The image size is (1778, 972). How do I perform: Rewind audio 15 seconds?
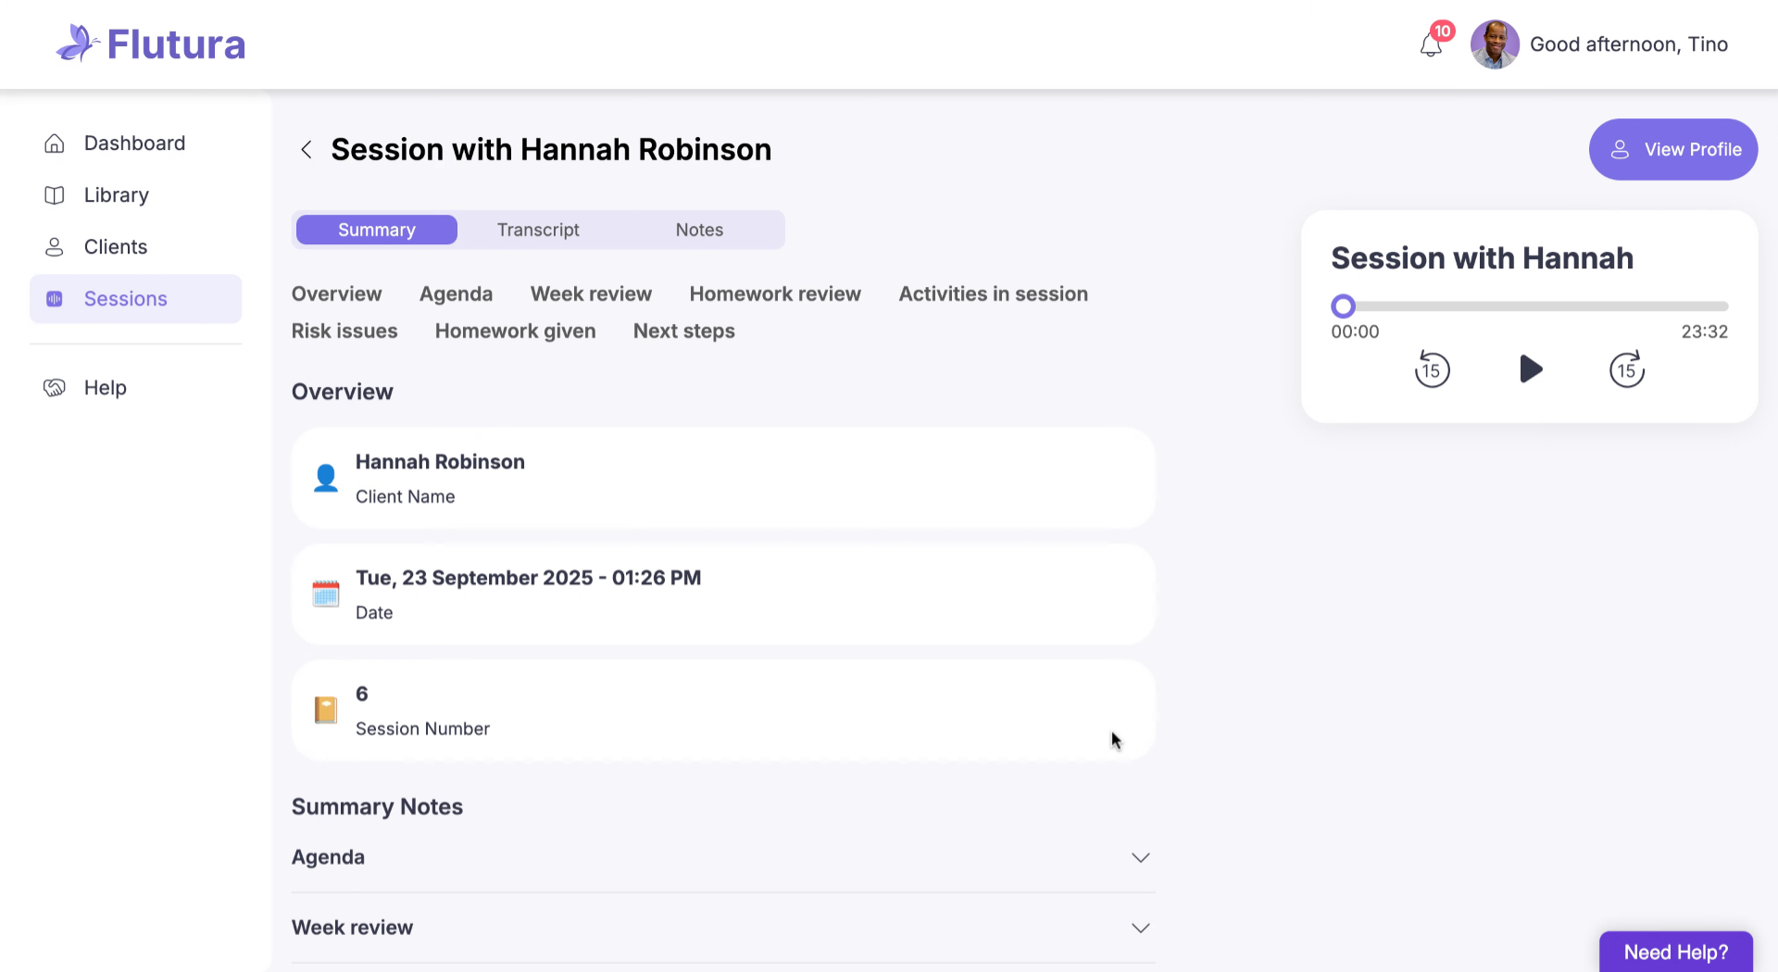click(1432, 370)
